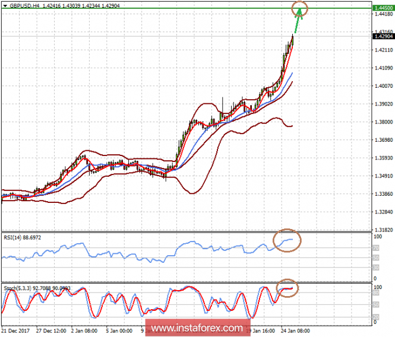The height and width of the screenshot is (337, 395).
Task: Click the GBPUSD,H4 chart title
Action: click(23, 4)
